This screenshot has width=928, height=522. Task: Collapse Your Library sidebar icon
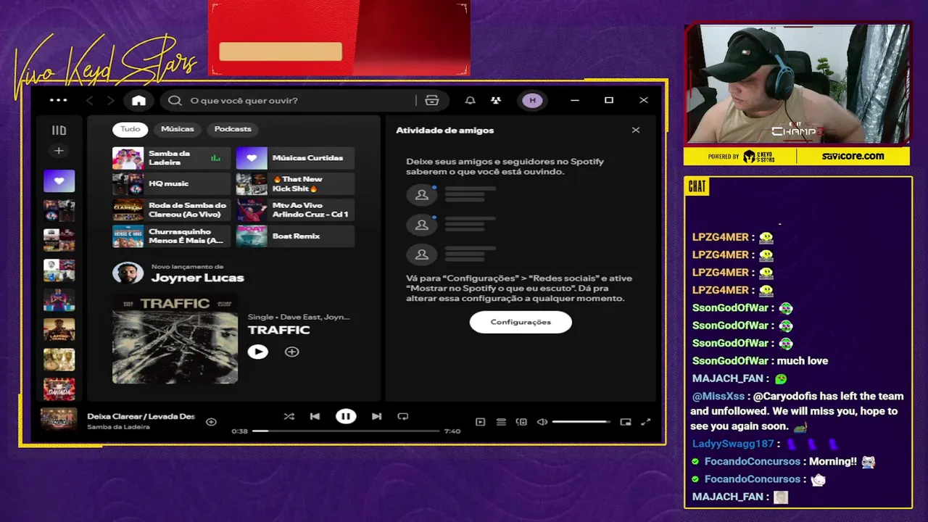point(59,130)
